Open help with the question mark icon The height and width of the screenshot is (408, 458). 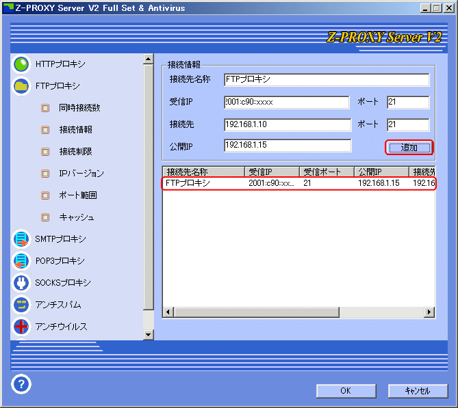click(x=21, y=384)
